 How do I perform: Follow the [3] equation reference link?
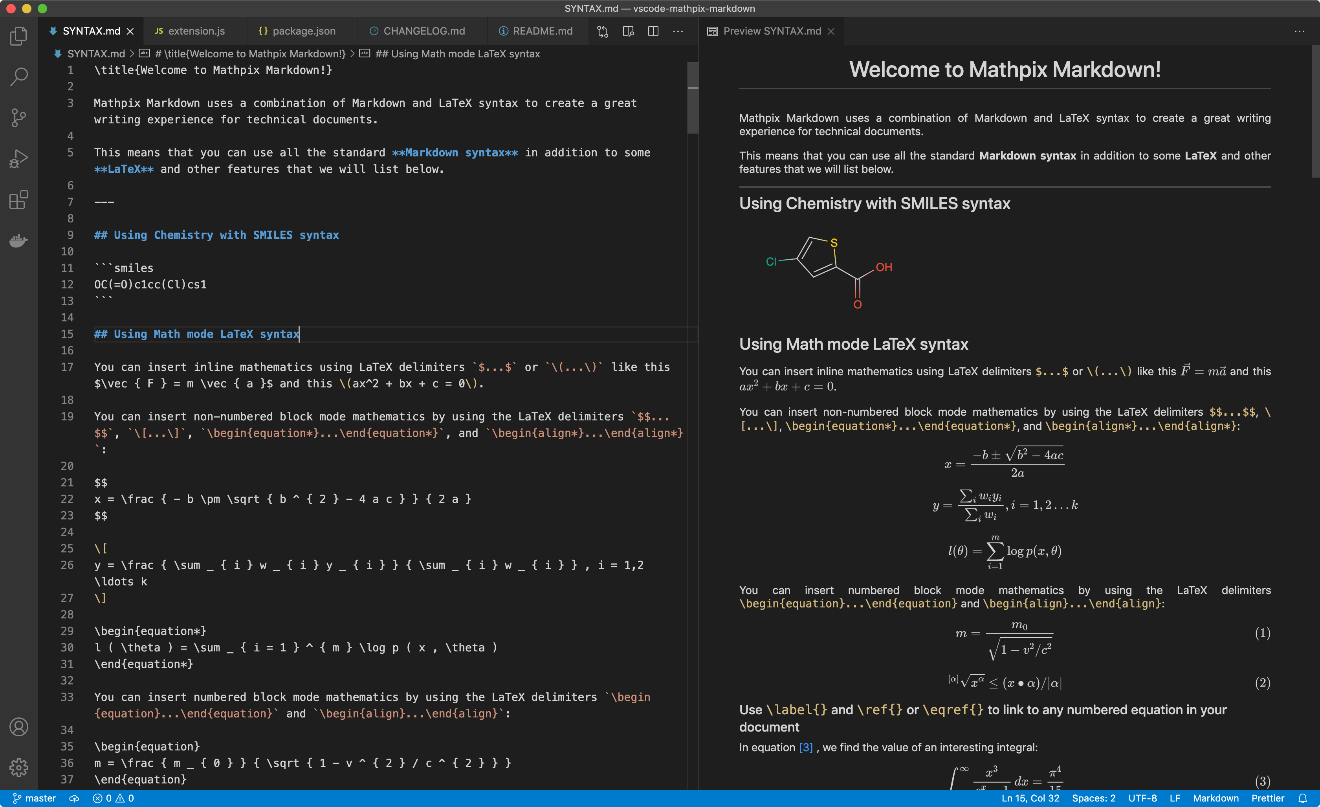pos(806,747)
